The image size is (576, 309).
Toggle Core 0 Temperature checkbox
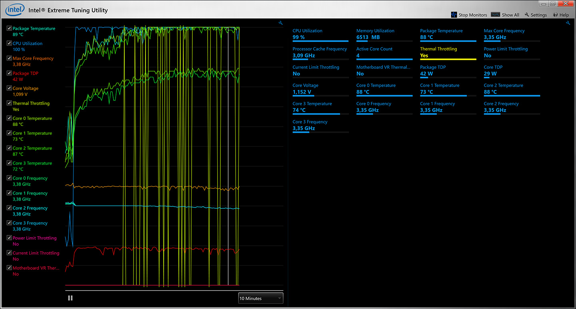(x=9, y=118)
